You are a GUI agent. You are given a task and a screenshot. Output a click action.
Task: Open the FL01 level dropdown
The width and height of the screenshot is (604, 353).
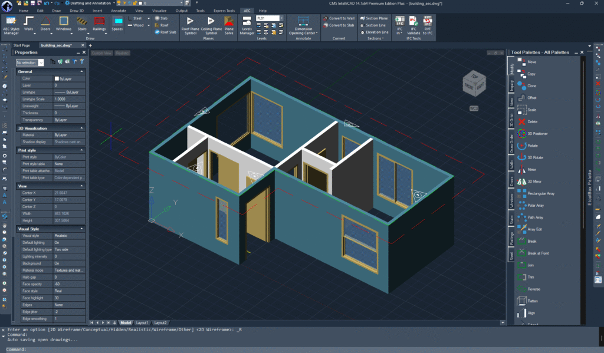pyautogui.click(x=281, y=18)
